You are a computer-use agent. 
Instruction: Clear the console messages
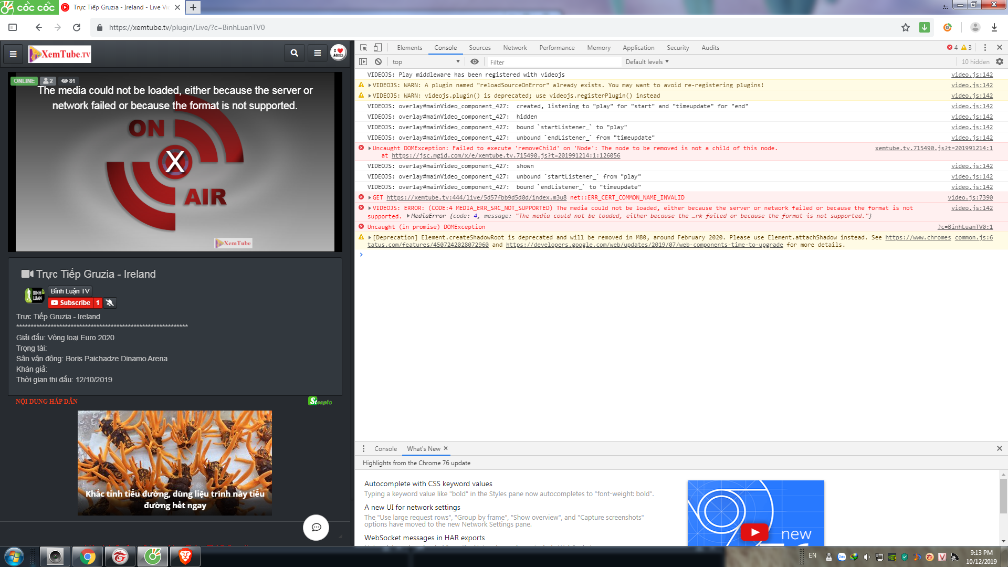(379, 61)
